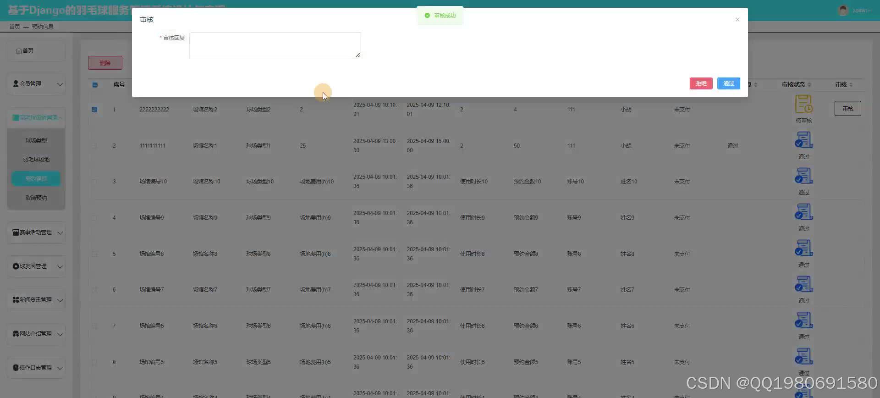Sort by the 审核 column header arrows
Image resolution: width=880 pixels, height=398 pixels.
click(851, 85)
